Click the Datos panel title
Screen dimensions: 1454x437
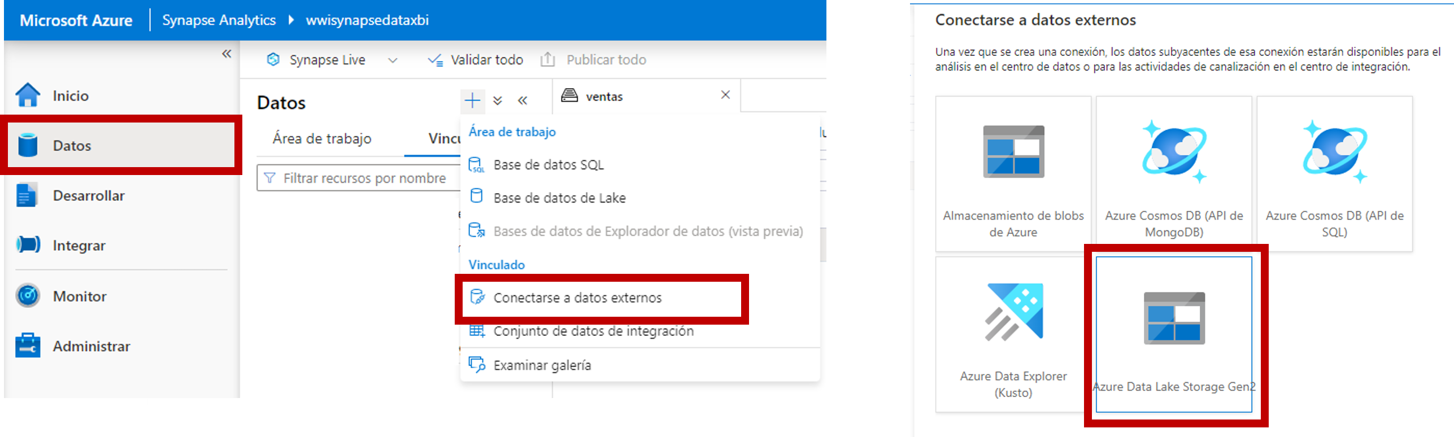[281, 103]
